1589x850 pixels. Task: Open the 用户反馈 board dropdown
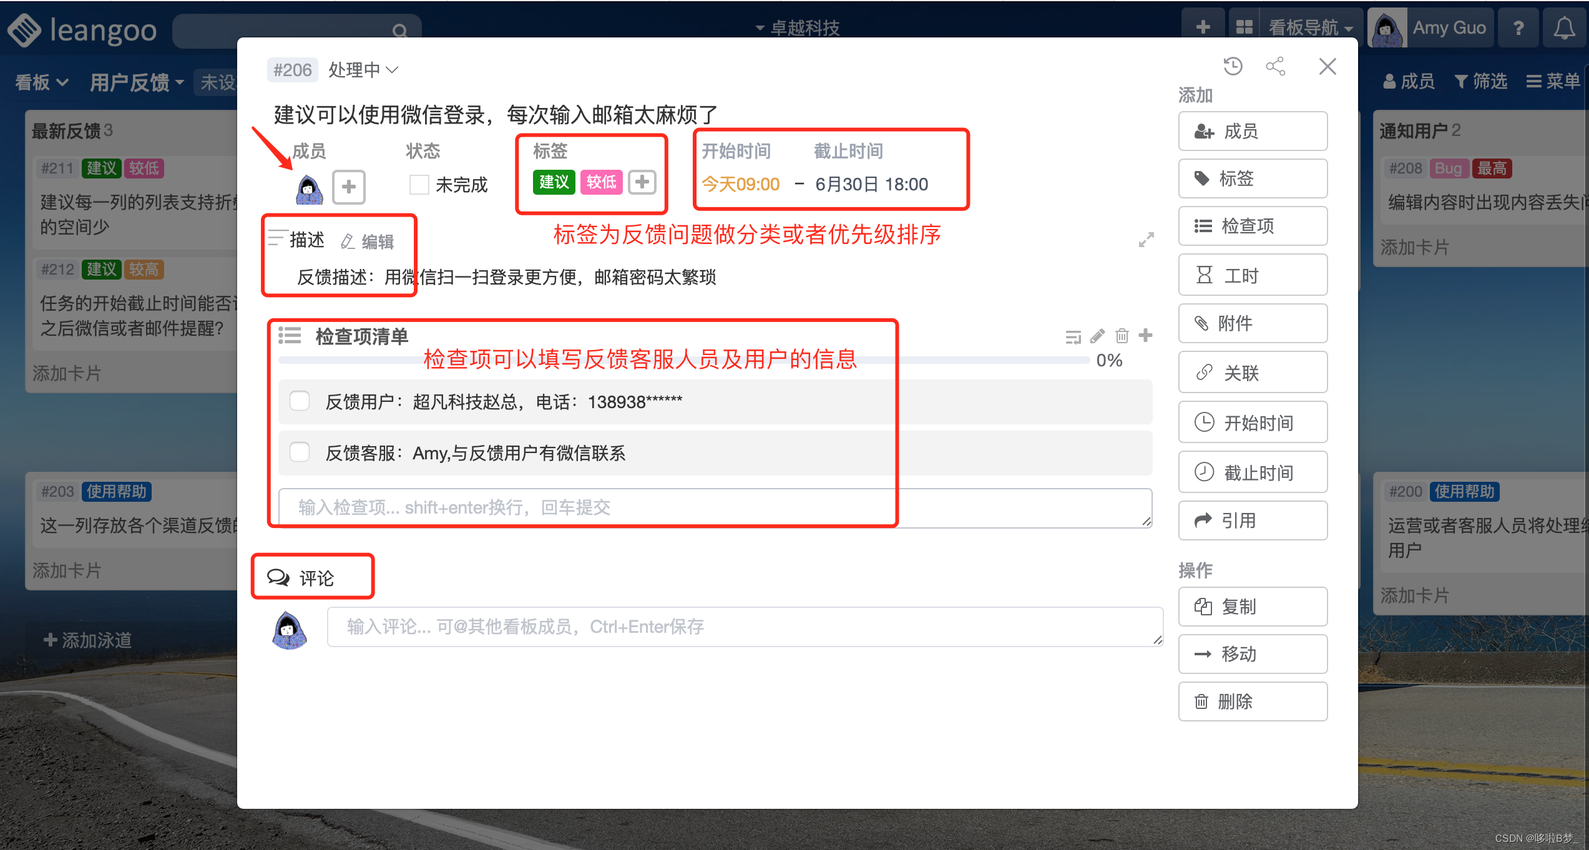pyautogui.click(x=137, y=82)
